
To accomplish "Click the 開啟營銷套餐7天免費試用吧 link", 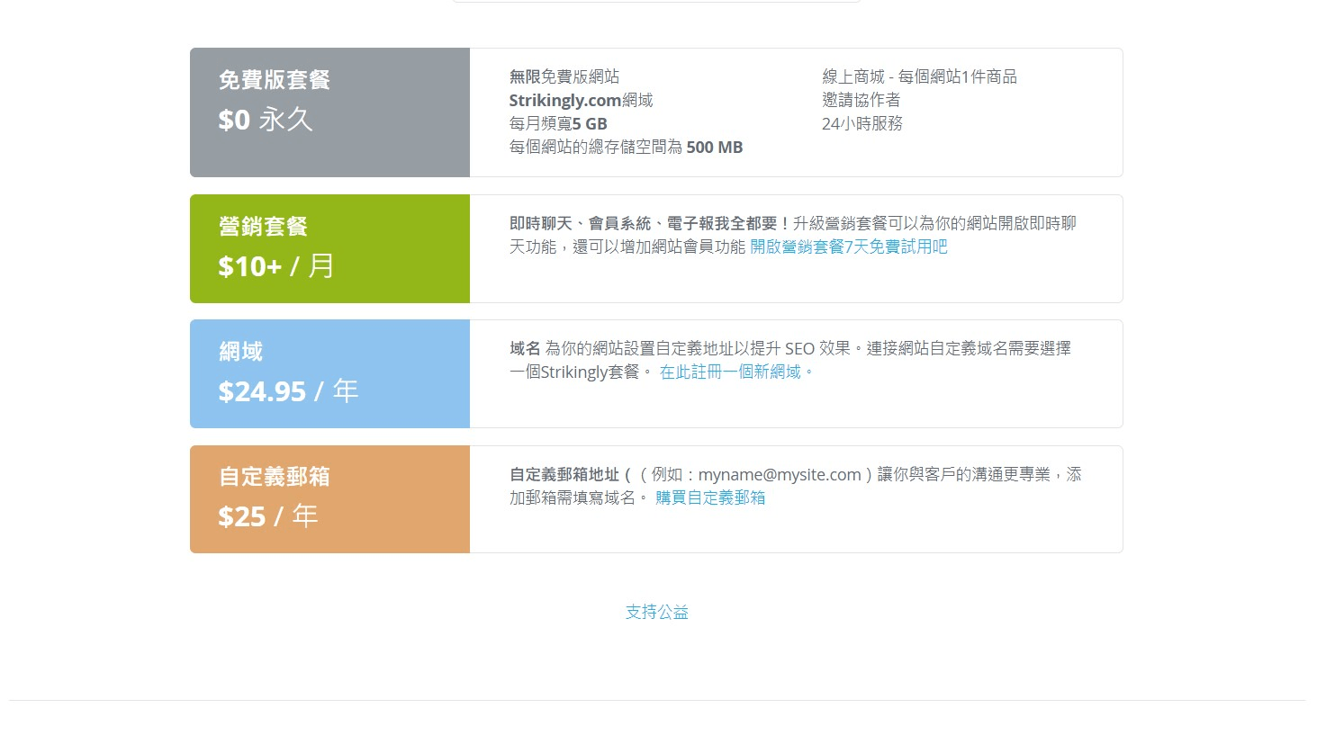I will point(848,247).
